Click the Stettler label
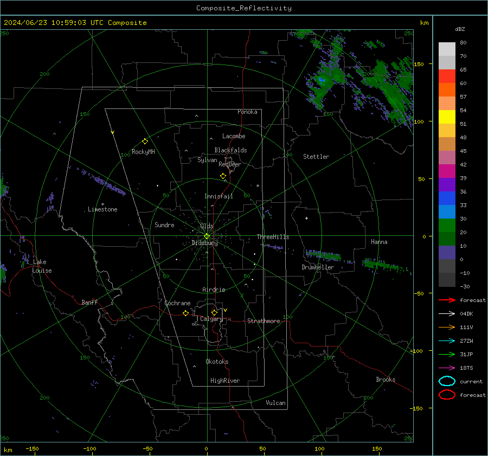This screenshot has width=488, height=456. [x=316, y=157]
